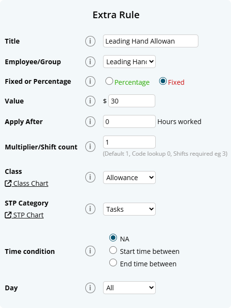This screenshot has width=231, height=308.
Task: Click the info icon beside Title
Action: coord(90,41)
